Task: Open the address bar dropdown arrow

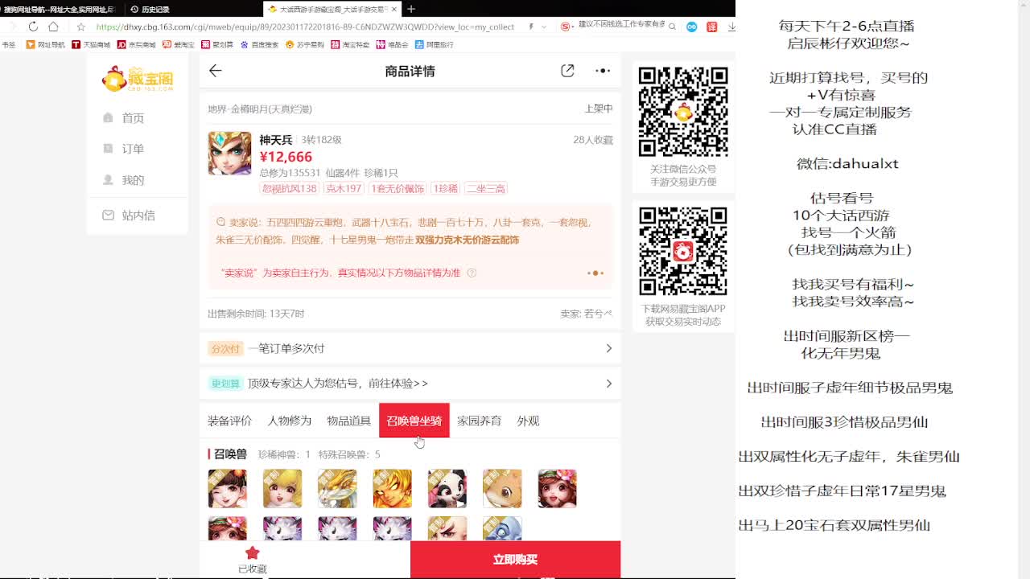Action: click(x=545, y=27)
